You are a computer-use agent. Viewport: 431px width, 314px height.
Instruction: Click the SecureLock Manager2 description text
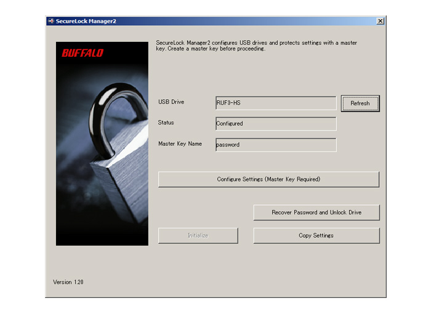(256, 46)
